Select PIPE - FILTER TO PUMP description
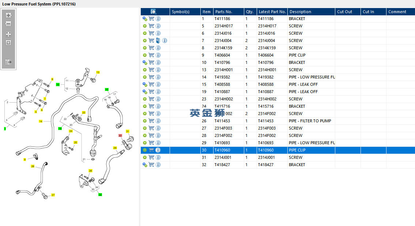This screenshot has width=415, height=226. coord(310,121)
